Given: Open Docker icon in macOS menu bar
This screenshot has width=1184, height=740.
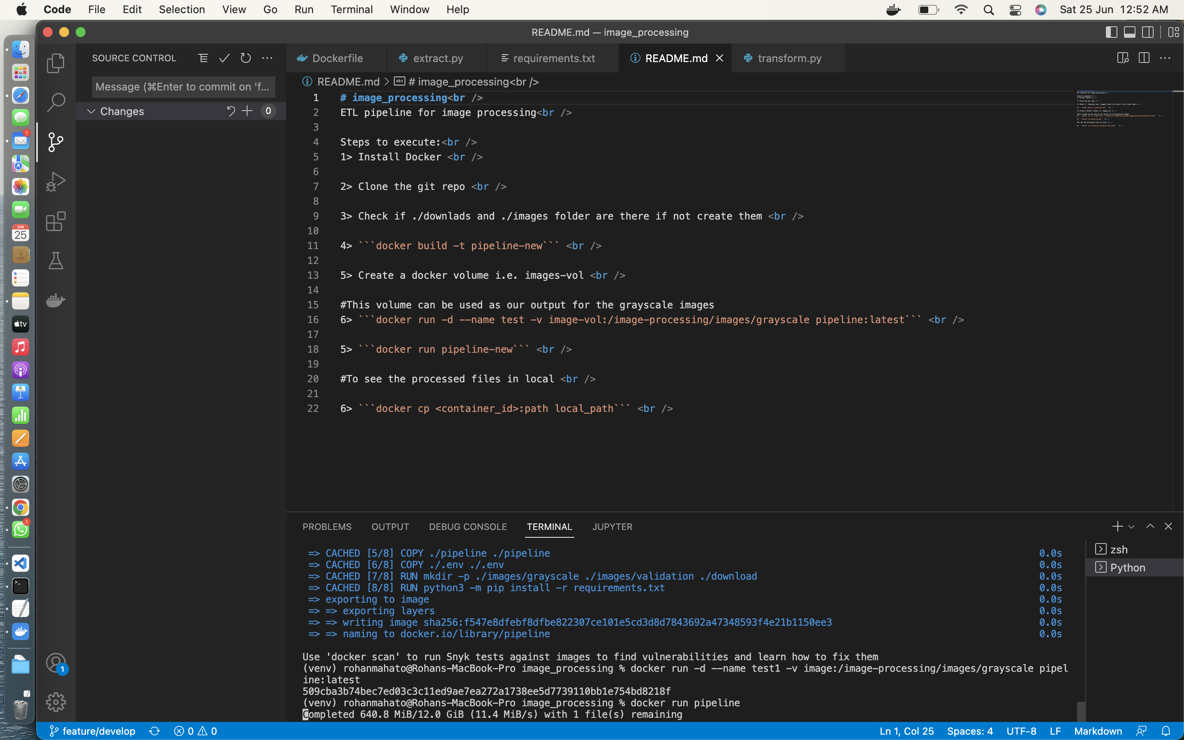Looking at the screenshot, I should coord(894,10).
